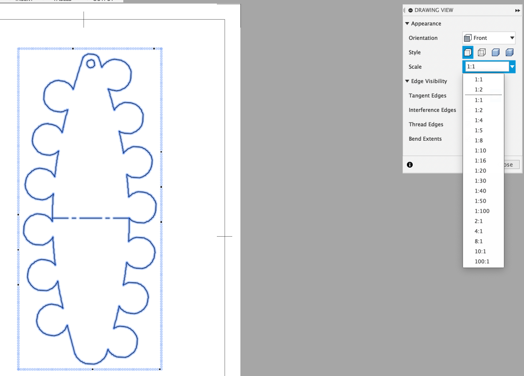
Task: Click the Bend Extents label
Action: tap(425, 138)
